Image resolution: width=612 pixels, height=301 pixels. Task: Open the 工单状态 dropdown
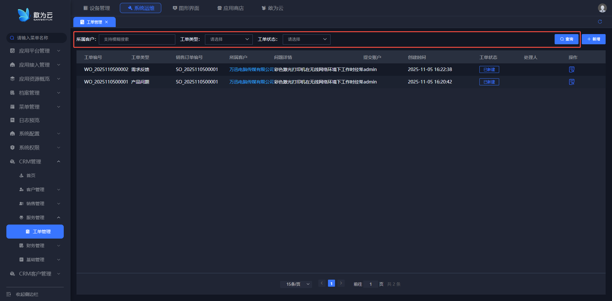[x=307, y=39]
